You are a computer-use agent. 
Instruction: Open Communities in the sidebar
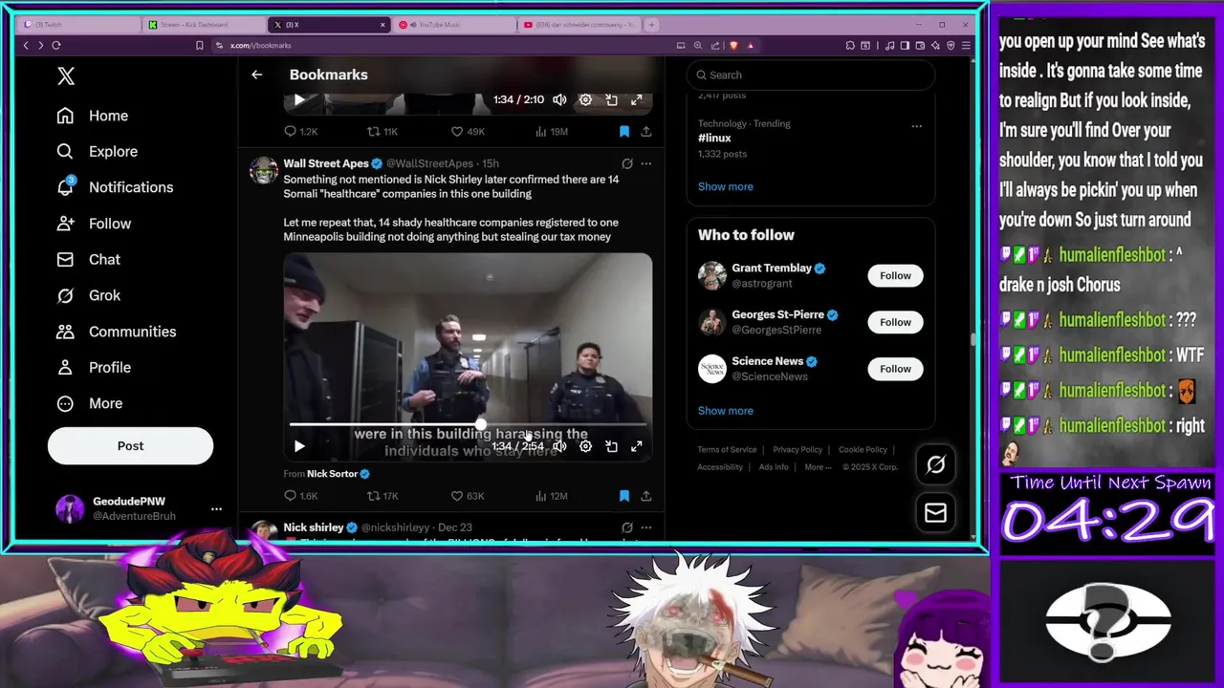(x=117, y=332)
